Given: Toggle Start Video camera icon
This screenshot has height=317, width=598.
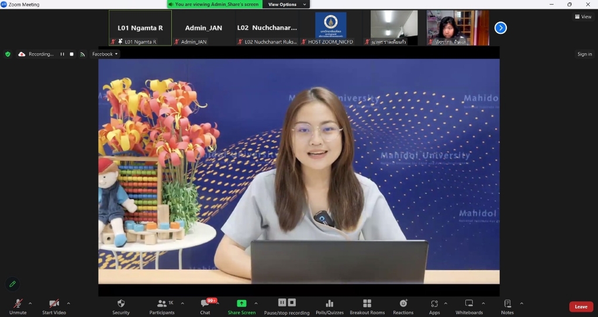Looking at the screenshot, I should [54, 304].
